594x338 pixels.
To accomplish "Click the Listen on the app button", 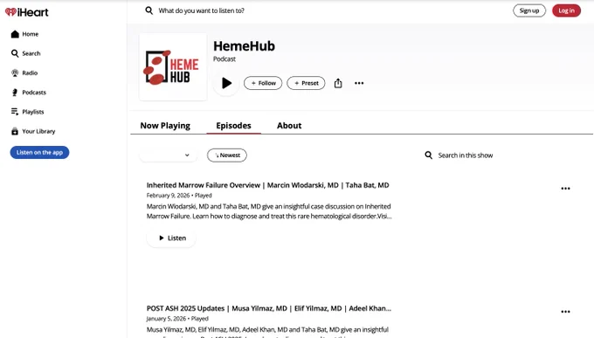I will (x=39, y=152).
